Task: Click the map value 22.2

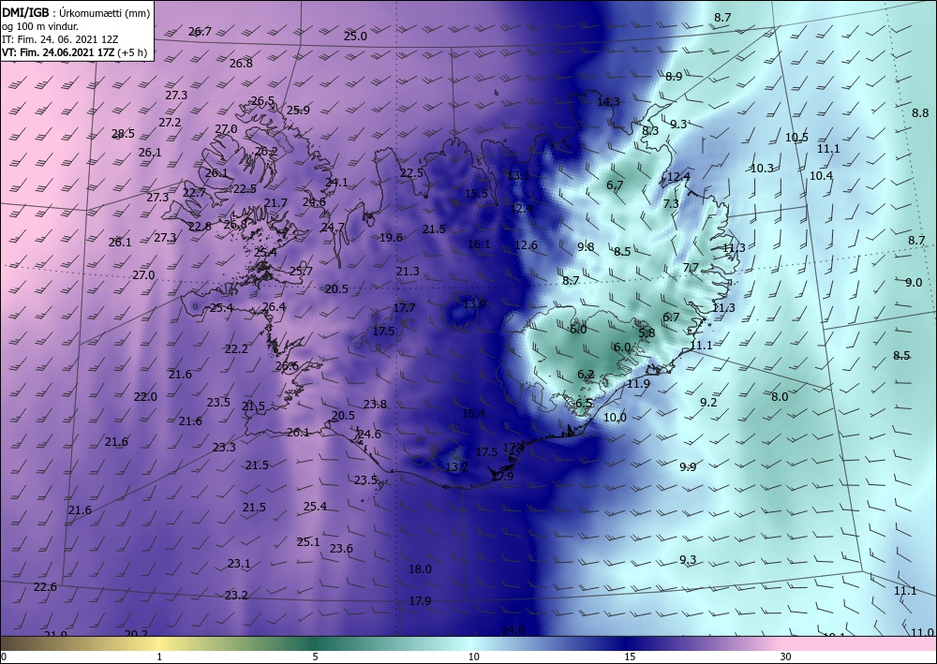Action: [x=236, y=348]
